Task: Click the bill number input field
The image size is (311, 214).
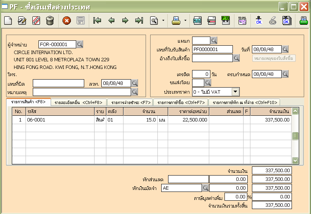Action: [58, 83]
